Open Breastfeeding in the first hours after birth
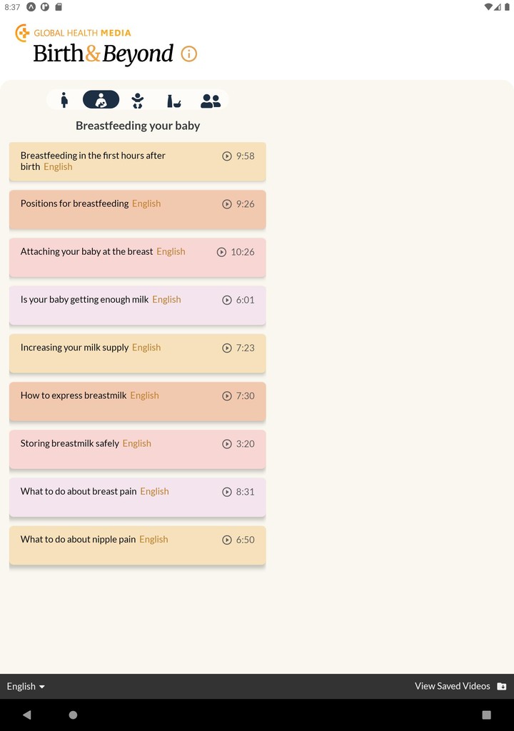The width and height of the screenshot is (514, 731). pos(93,161)
